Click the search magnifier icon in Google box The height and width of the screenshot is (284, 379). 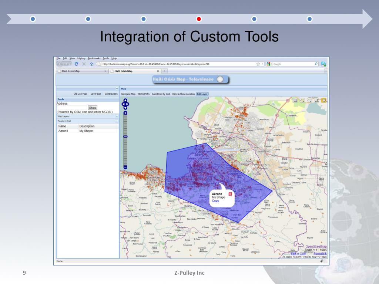(x=316, y=64)
